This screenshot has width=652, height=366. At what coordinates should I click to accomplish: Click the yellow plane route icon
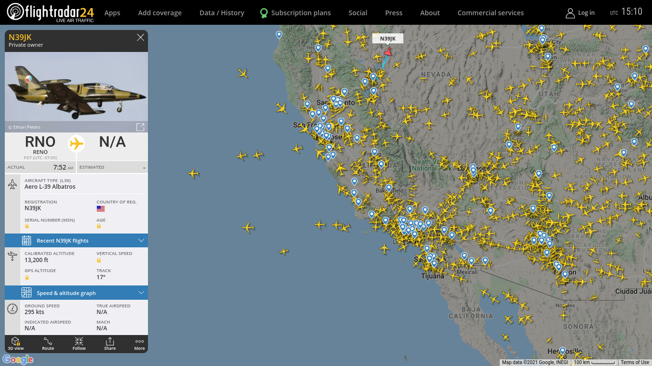coord(76,143)
